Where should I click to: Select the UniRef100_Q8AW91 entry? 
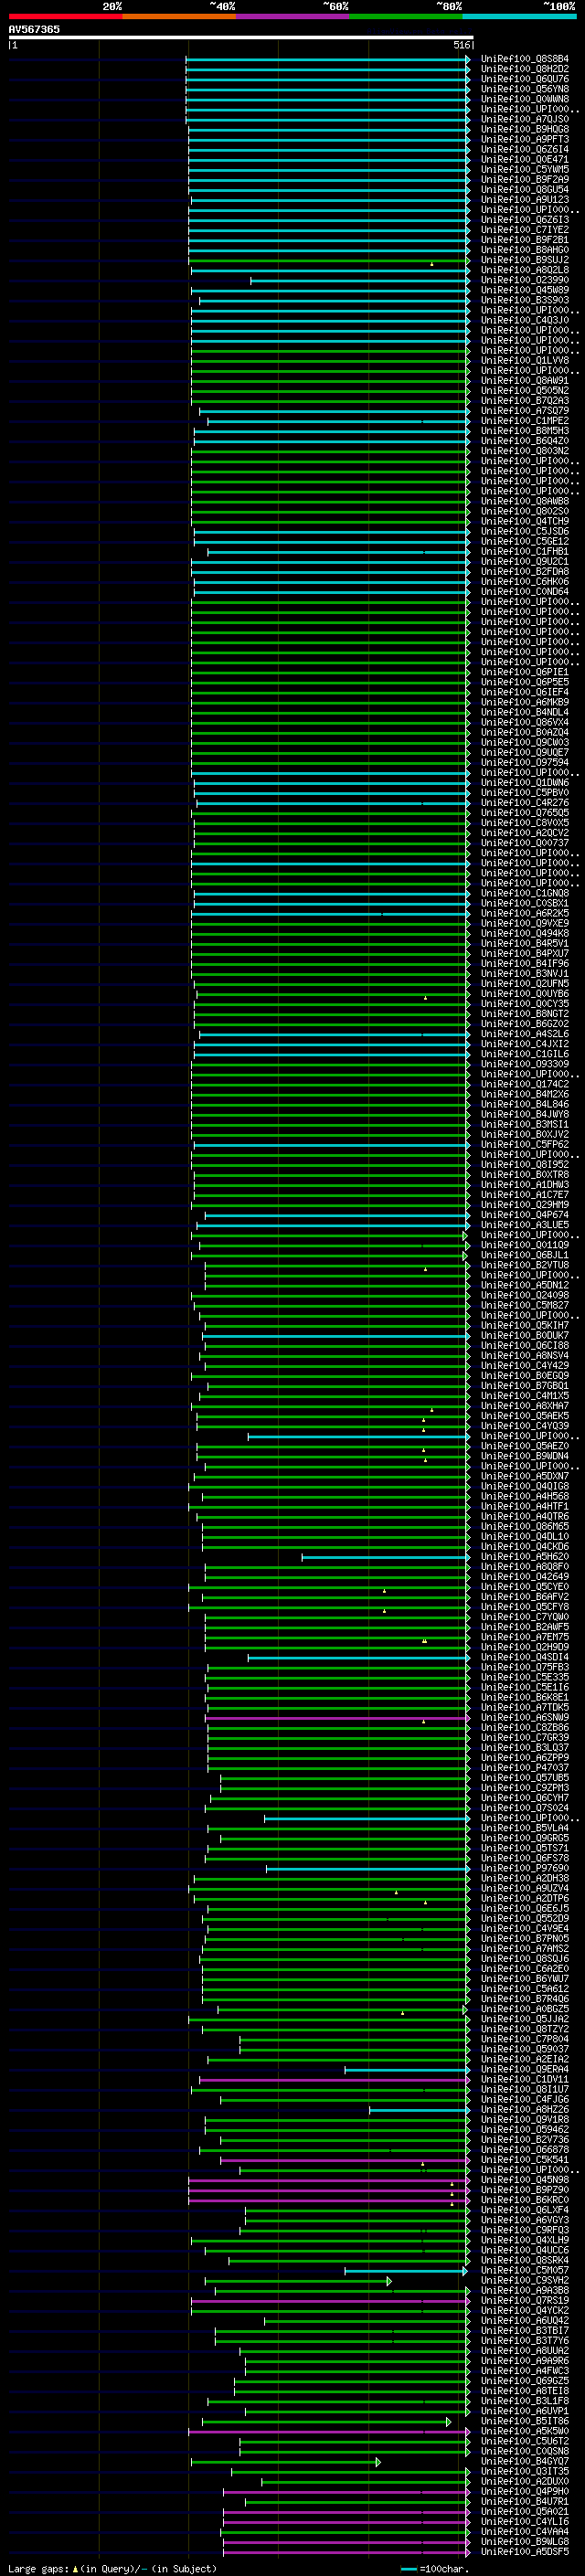(525, 380)
